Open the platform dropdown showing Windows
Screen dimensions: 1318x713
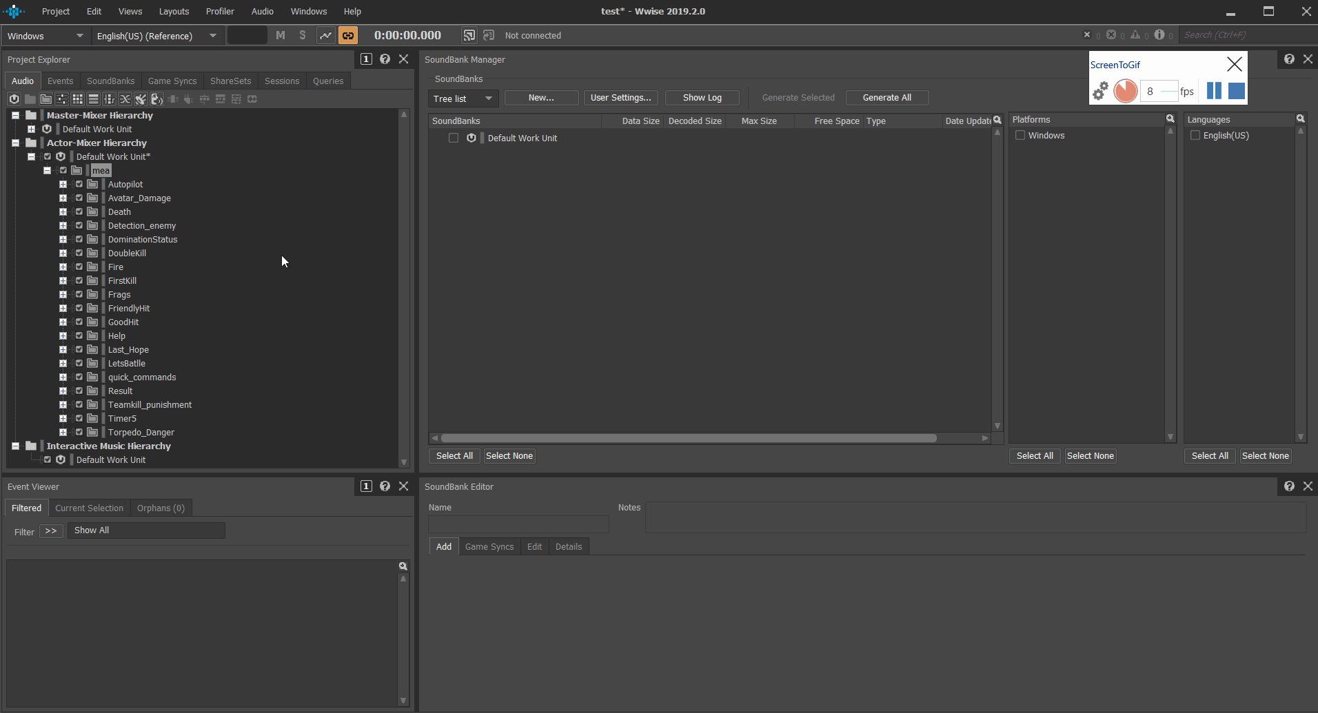coord(45,36)
